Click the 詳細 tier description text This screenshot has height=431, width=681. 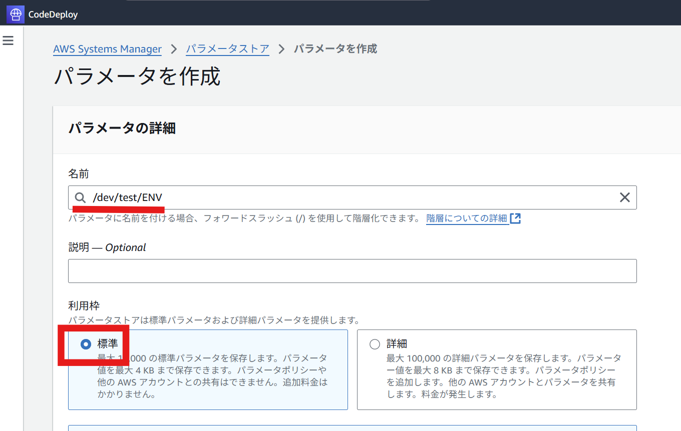tap(504, 376)
